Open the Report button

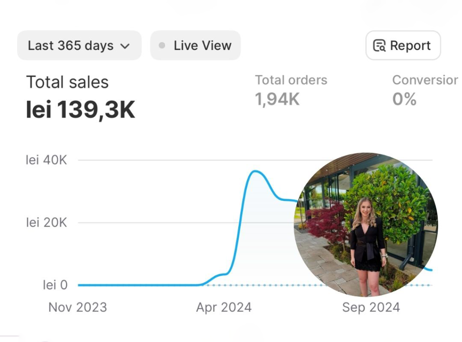(x=403, y=46)
